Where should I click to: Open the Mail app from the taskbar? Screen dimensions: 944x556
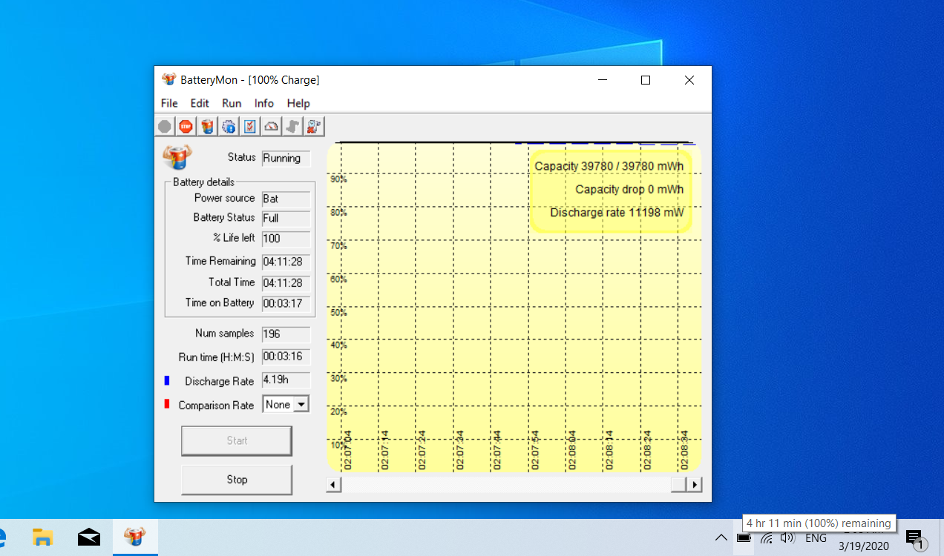click(89, 537)
